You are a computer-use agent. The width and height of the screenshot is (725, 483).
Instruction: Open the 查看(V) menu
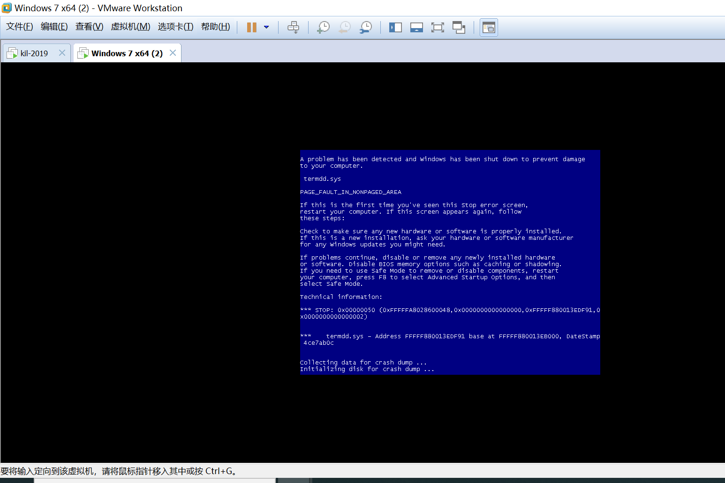tap(89, 27)
